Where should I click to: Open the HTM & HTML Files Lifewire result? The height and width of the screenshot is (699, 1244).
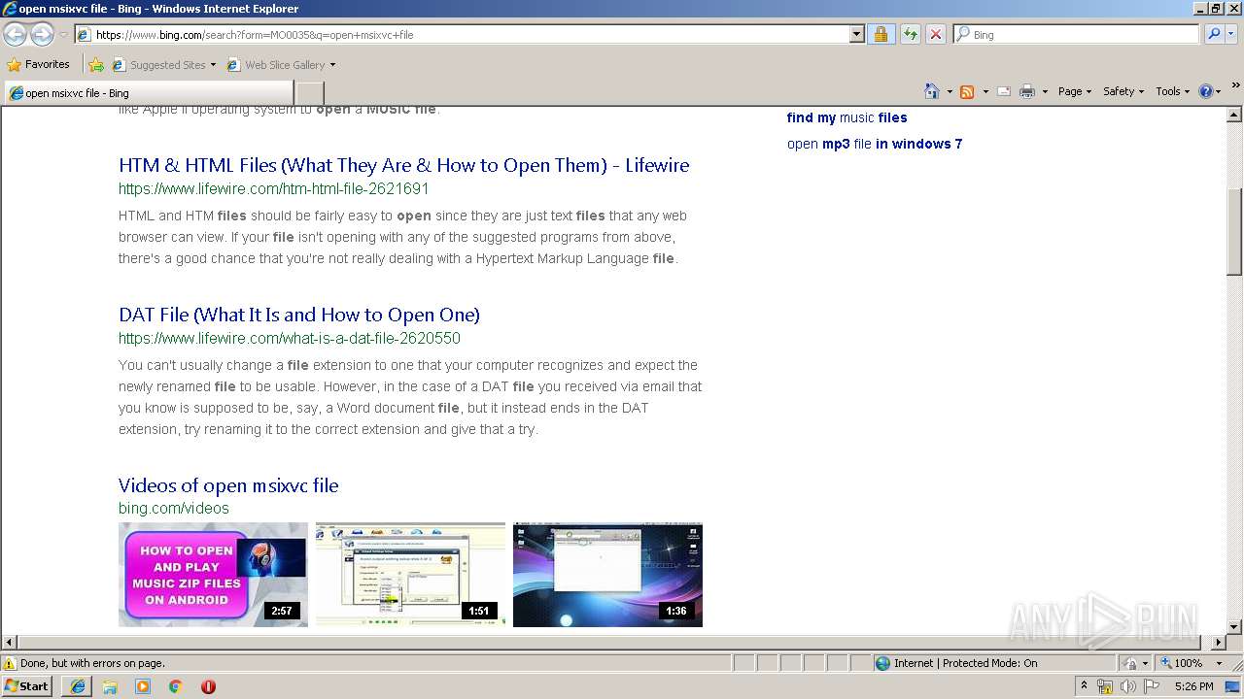(403, 165)
